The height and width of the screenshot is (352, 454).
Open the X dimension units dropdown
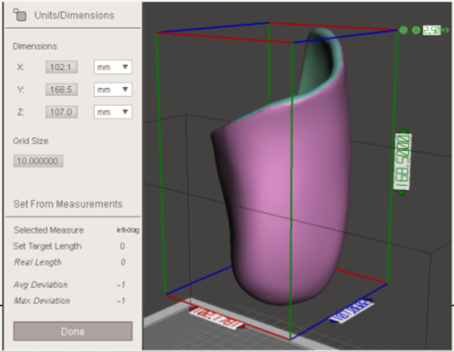(x=113, y=67)
